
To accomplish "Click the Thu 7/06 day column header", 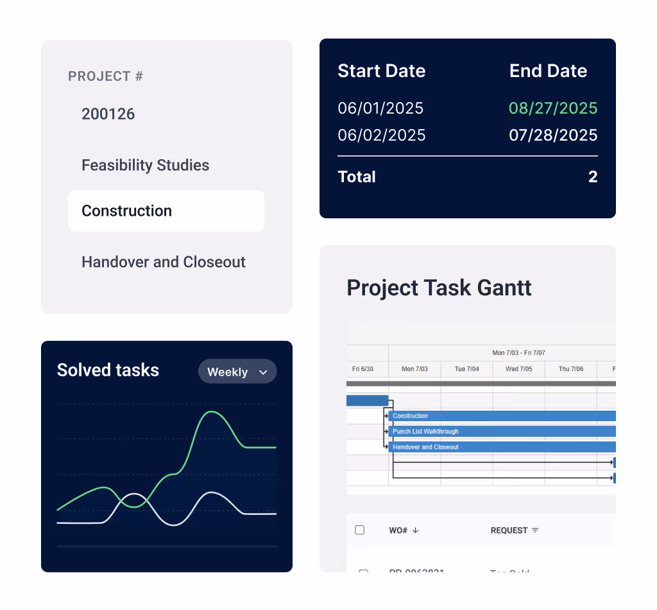I will tap(570, 369).
